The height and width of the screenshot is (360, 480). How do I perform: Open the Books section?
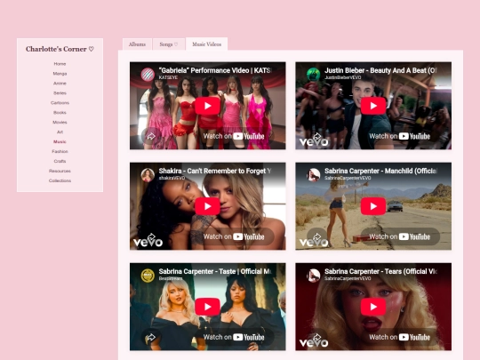point(60,113)
